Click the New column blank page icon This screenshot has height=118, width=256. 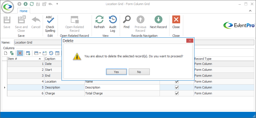coord(6,53)
